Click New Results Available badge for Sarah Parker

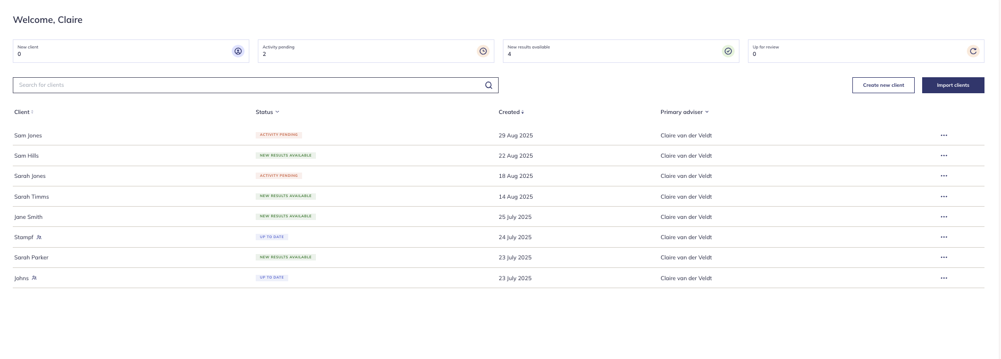286,257
